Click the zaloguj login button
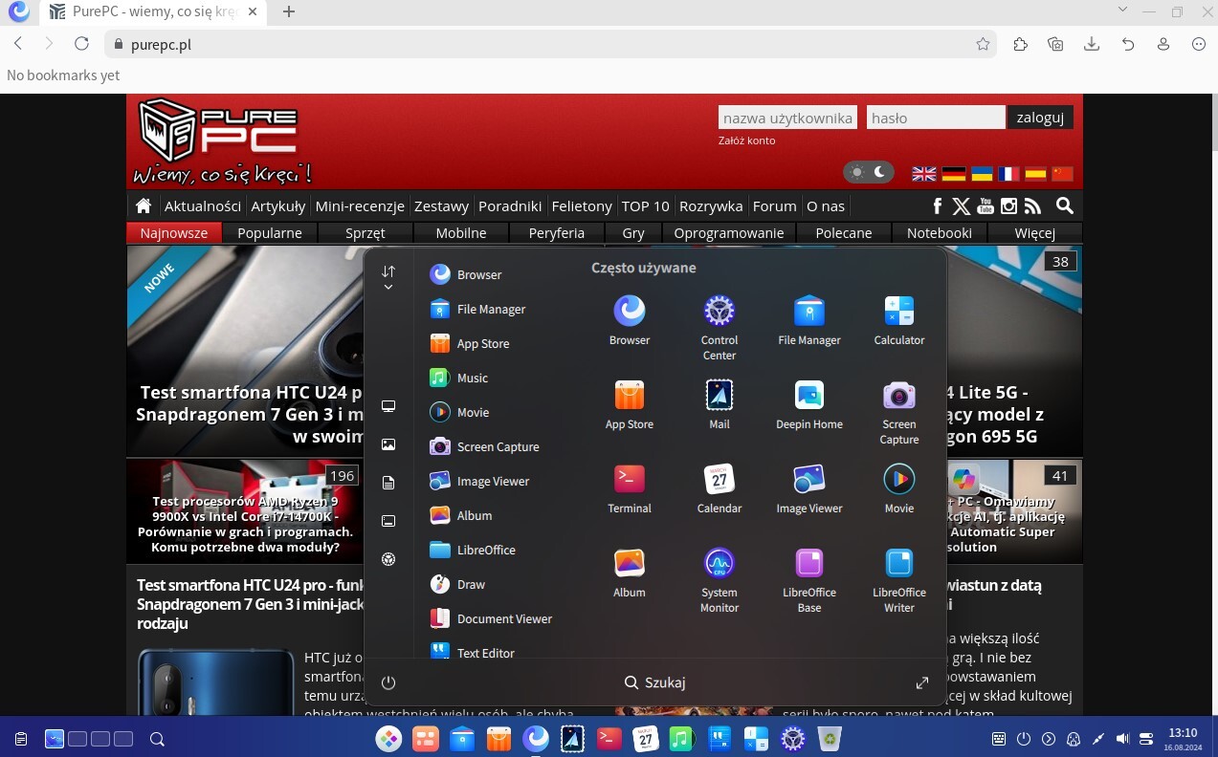 point(1040,117)
